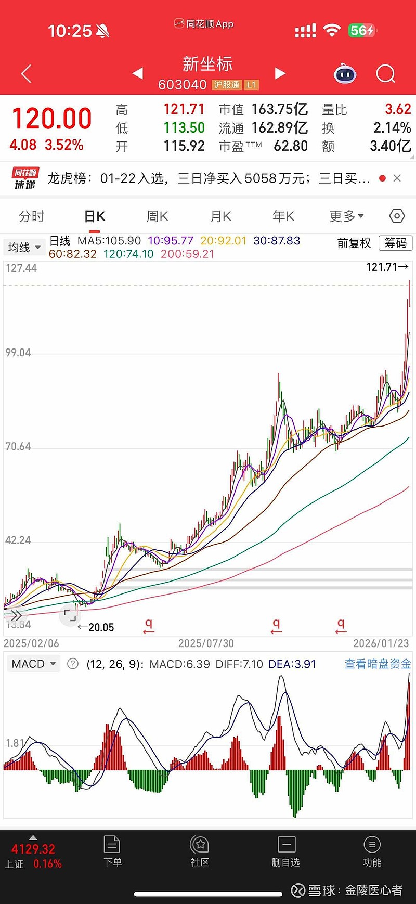This screenshot has height=904, width=416.
Task: Read the 龙虎榜 news headline
Action: point(209,178)
